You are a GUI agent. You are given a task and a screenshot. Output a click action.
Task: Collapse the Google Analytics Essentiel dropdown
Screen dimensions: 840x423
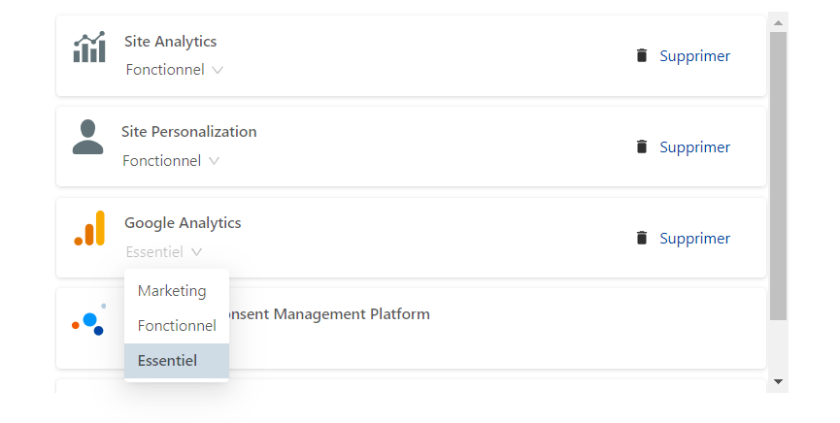[x=164, y=251]
